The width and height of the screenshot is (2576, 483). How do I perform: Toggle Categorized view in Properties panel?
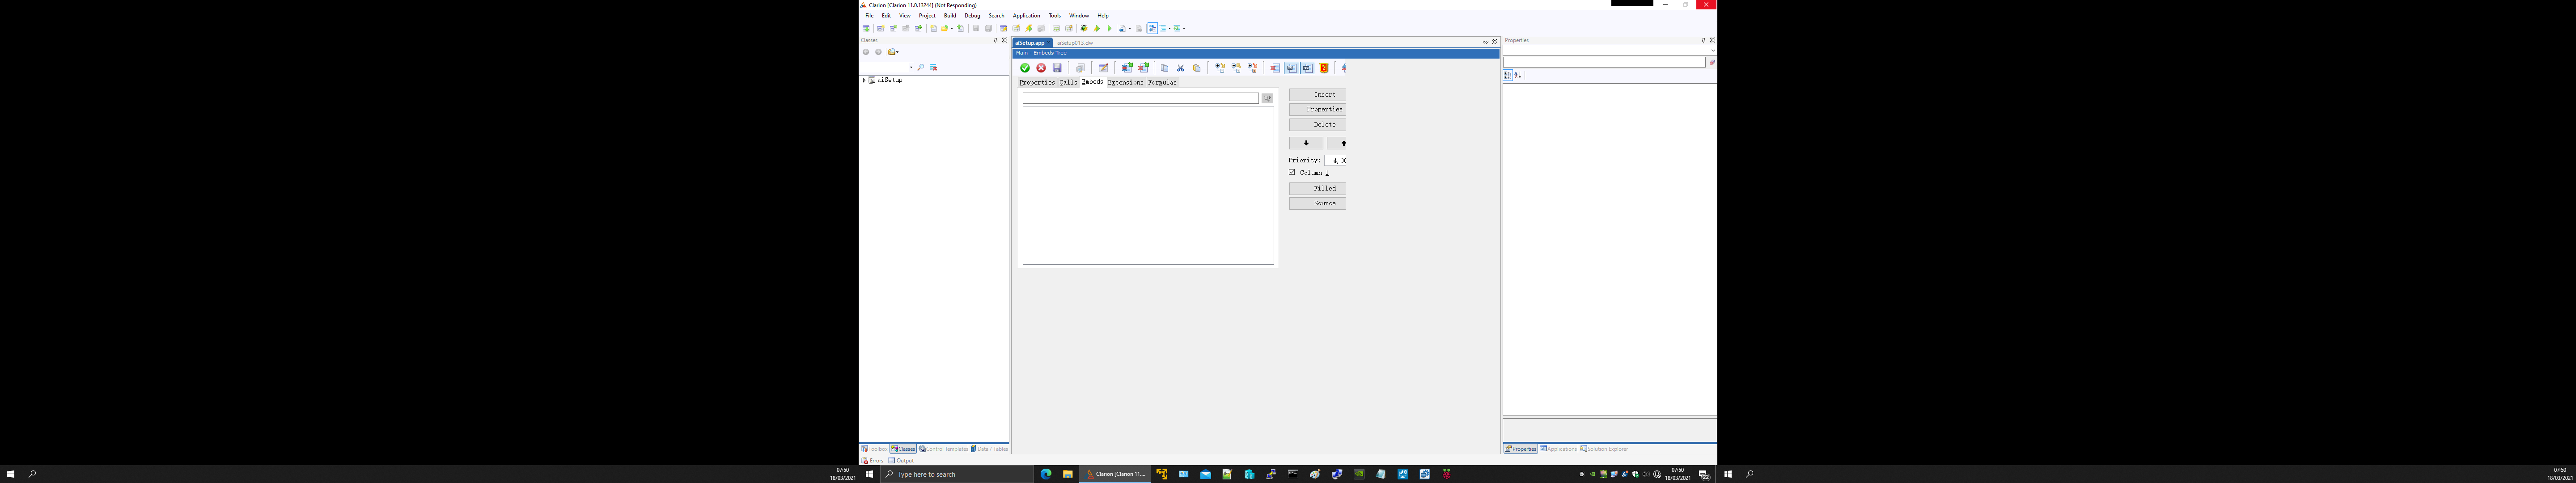pyautogui.click(x=1507, y=75)
